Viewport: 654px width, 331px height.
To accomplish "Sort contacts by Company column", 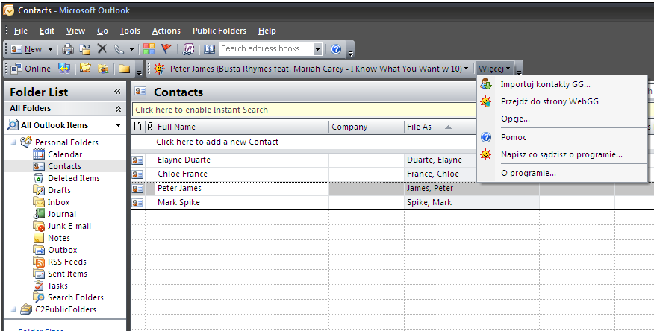I will [367, 127].
